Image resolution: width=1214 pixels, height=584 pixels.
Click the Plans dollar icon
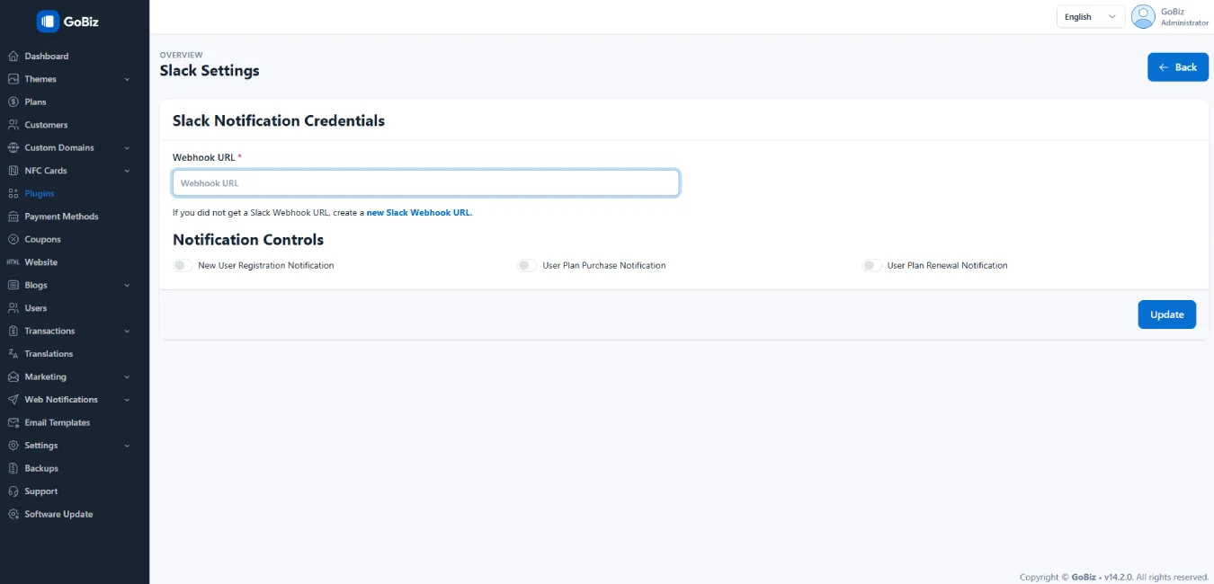(x=13, y=102)
